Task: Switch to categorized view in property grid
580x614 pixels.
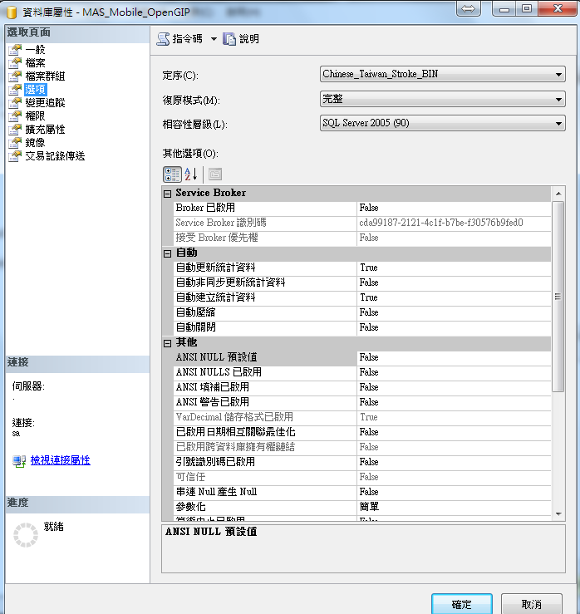Action: pyautogui.click(x=172, y=174)
